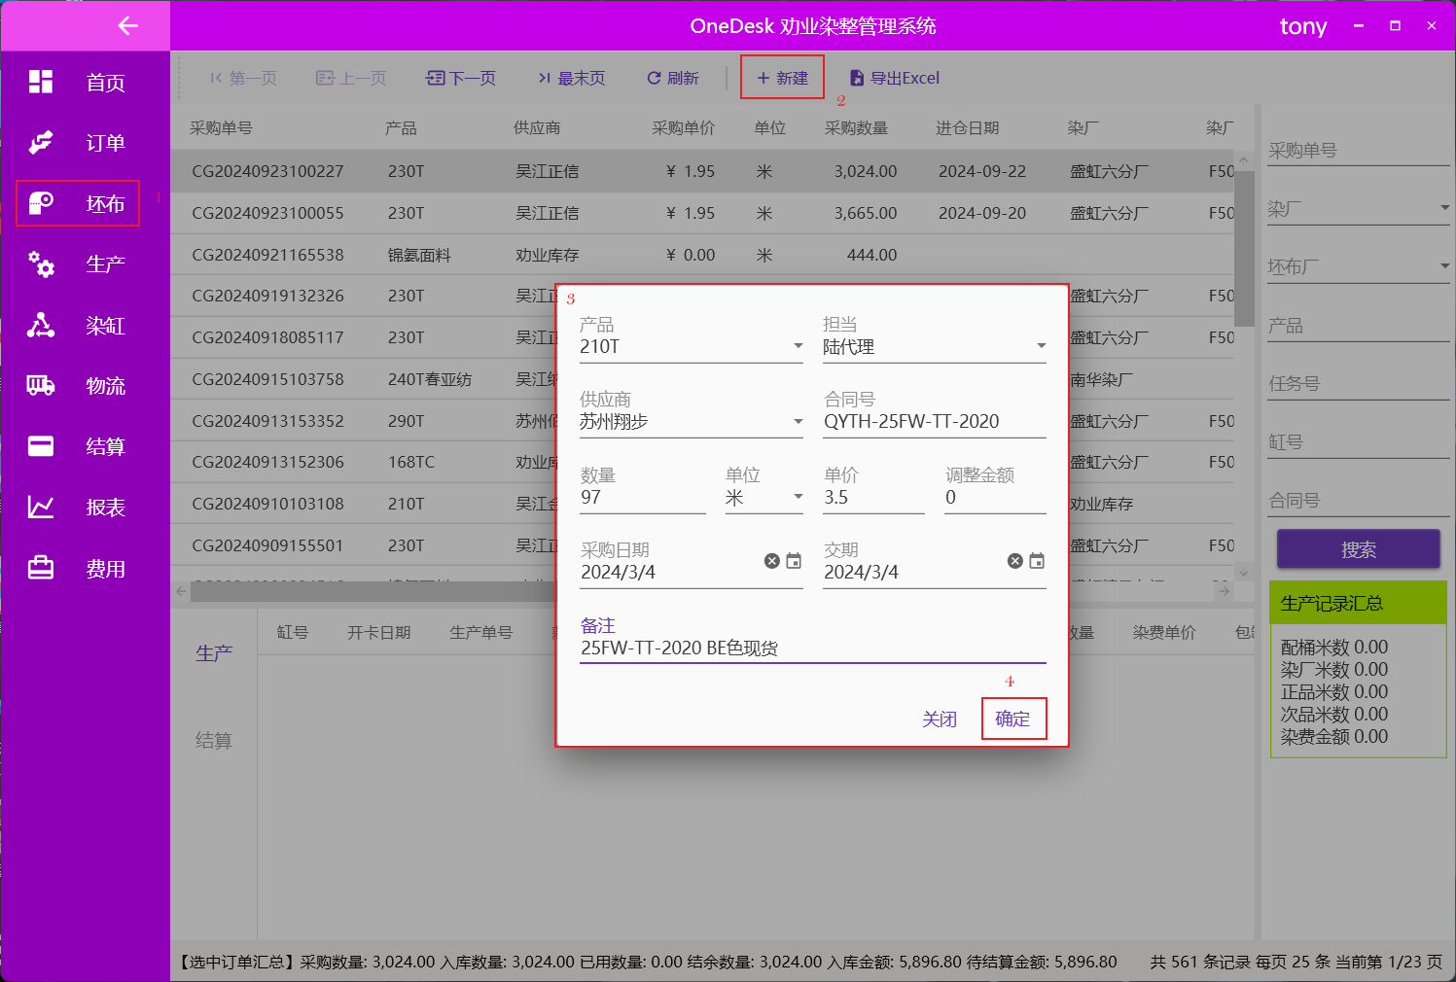
Task: Click the back arrow icon in header
Action: coord(127,26)
